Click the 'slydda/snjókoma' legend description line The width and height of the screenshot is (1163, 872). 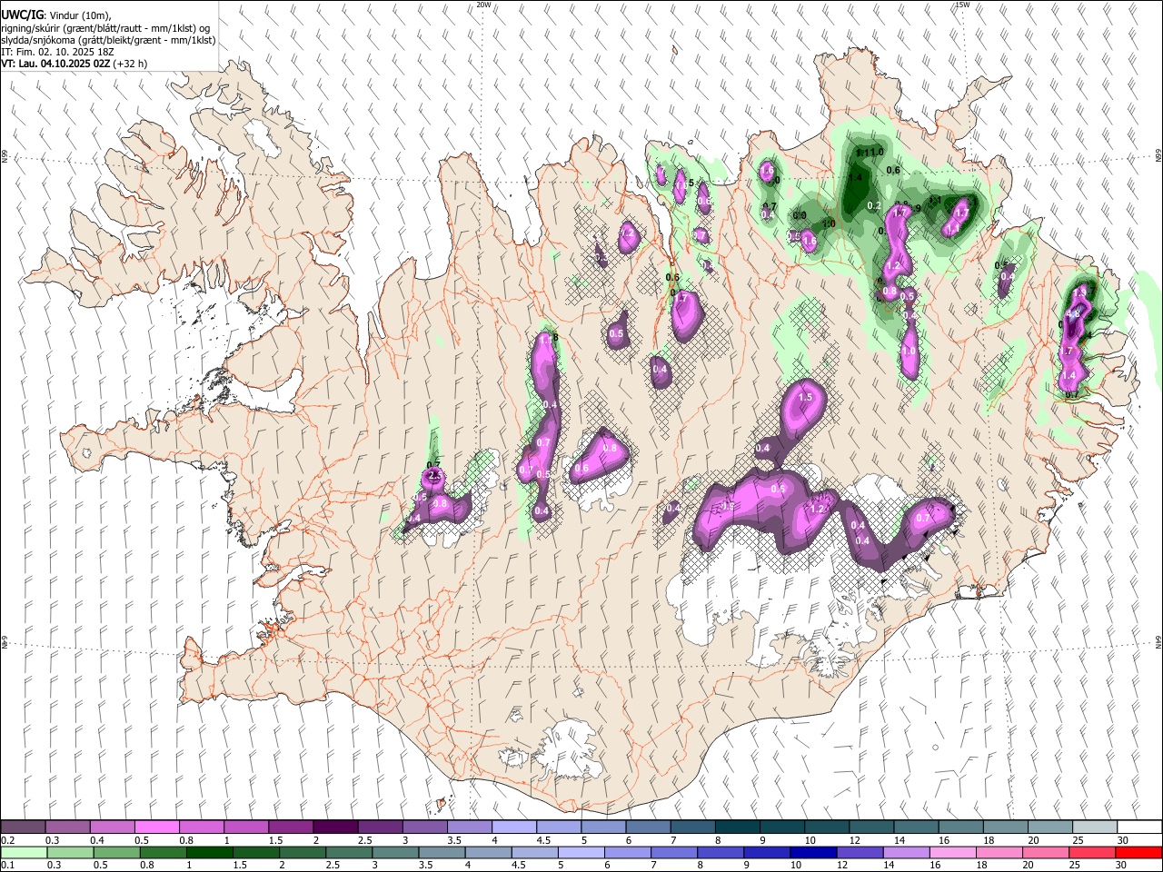pyautogui.click(x=108, y=40)
